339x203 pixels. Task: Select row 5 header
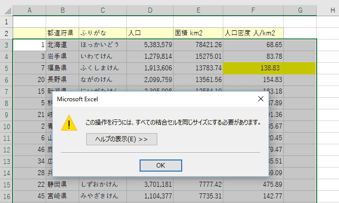pos(7,68)
